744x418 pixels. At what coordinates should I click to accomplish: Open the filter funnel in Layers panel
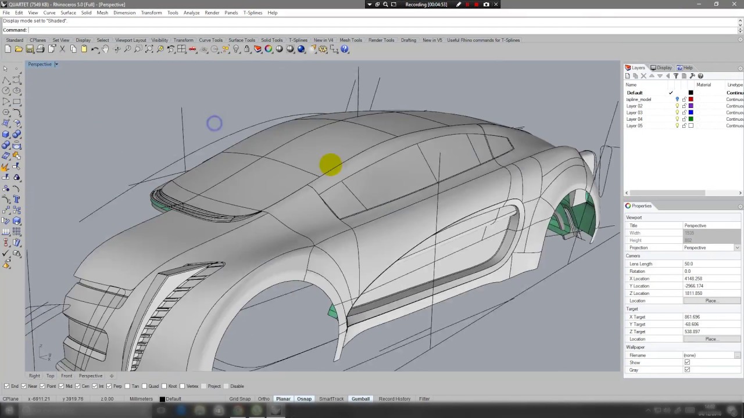point(676,76)
